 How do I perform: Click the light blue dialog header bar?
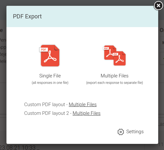pyautogui.click(x=82, y=16)
